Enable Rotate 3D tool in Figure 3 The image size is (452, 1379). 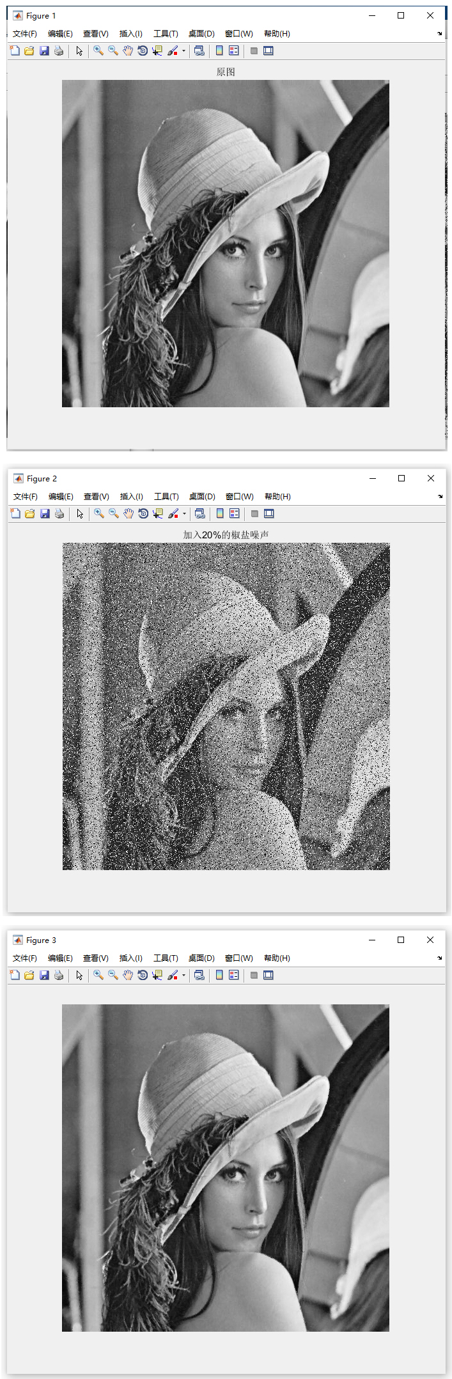point(143,975)
